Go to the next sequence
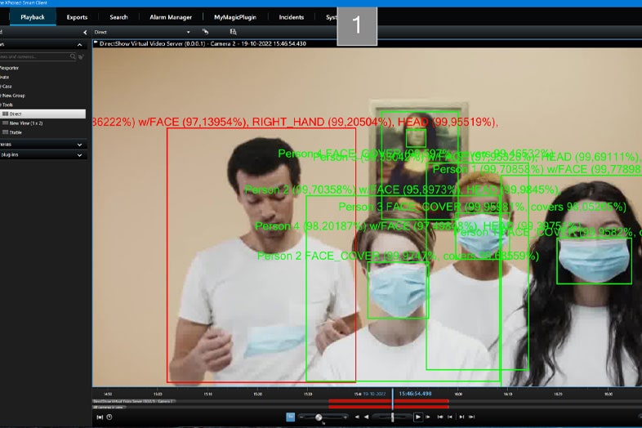Image resolution: width=642 pixels, height=428 pixels. [461, 417]
